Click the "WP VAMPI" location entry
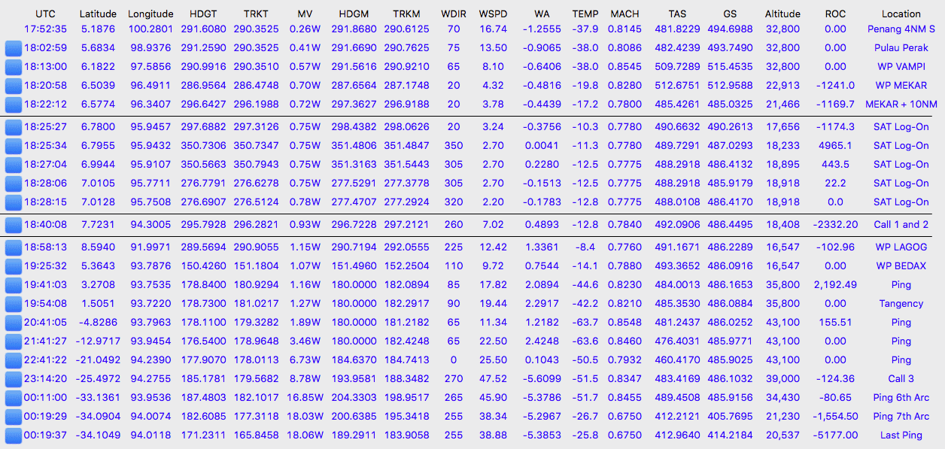 tap(901, 67)
